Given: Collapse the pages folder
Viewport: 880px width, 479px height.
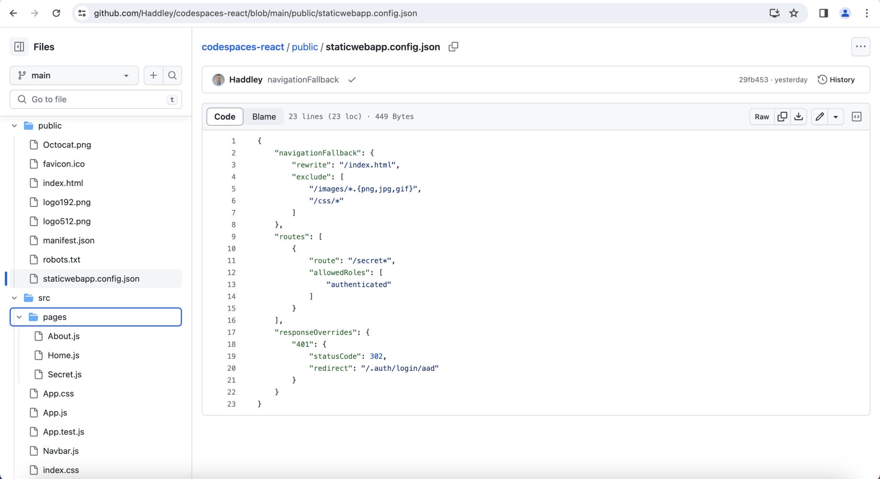Looking at the screenshot, I should (x=19, y=317).
